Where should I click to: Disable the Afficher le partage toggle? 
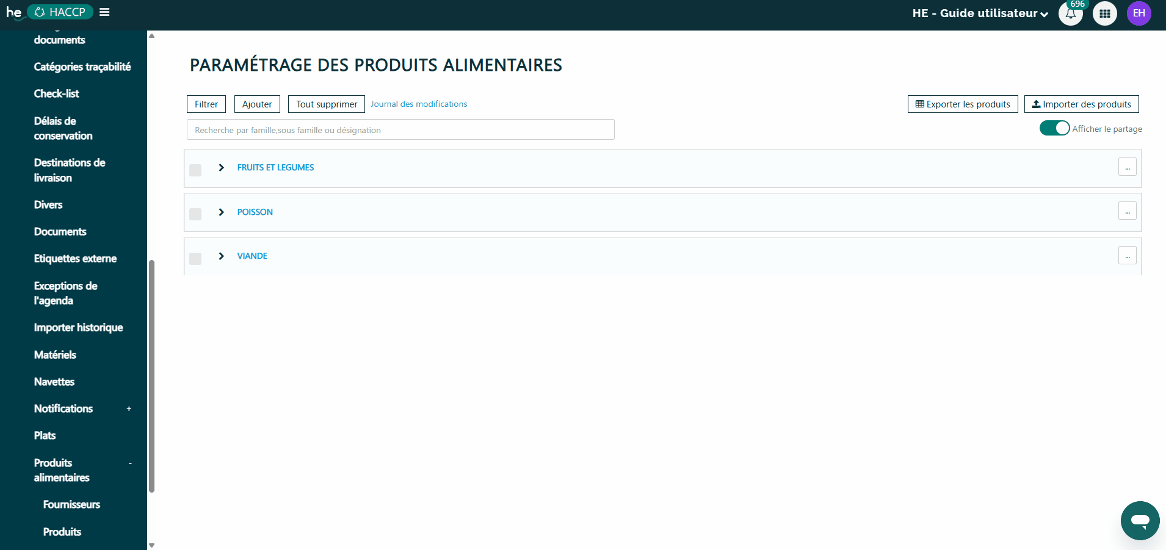tap(1054, 128)
